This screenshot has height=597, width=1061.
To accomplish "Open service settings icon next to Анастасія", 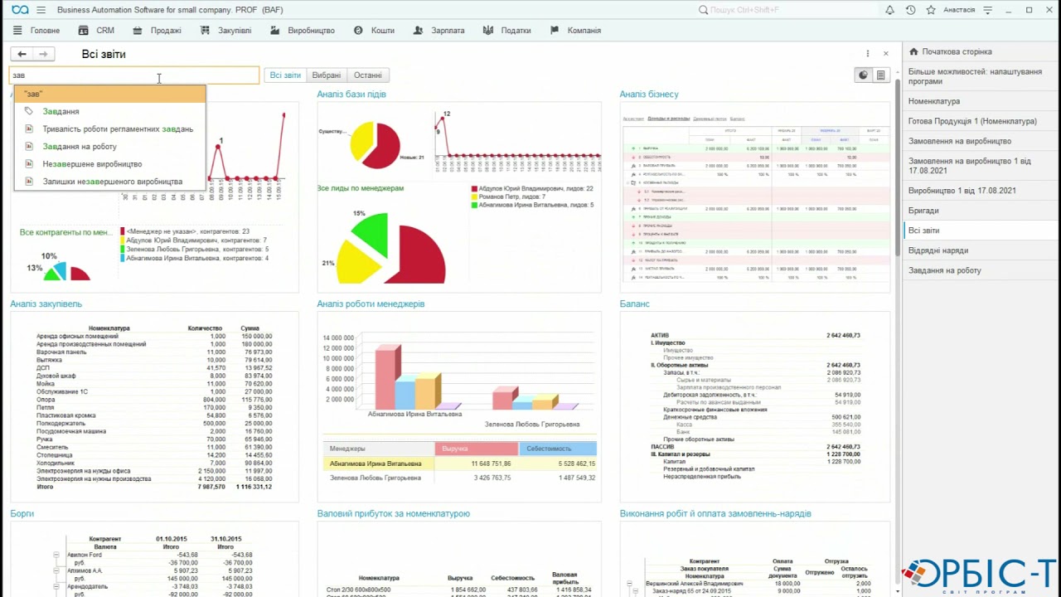I will click(987, 10).
